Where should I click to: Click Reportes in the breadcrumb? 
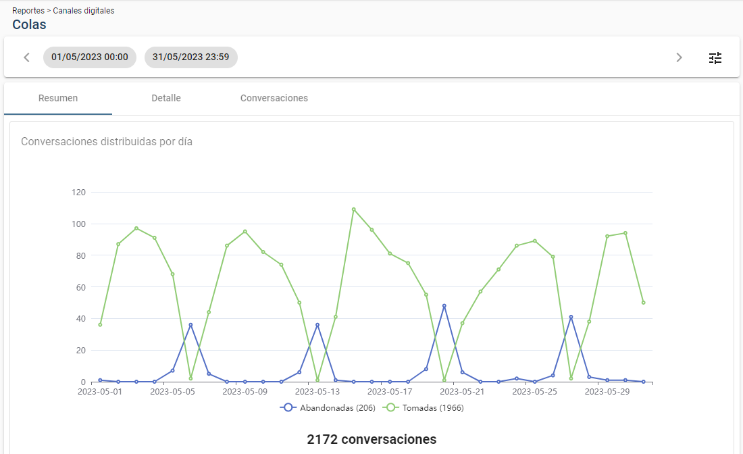(28, 10)
